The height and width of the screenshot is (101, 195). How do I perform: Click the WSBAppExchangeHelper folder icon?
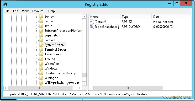(x=41, y=83)
